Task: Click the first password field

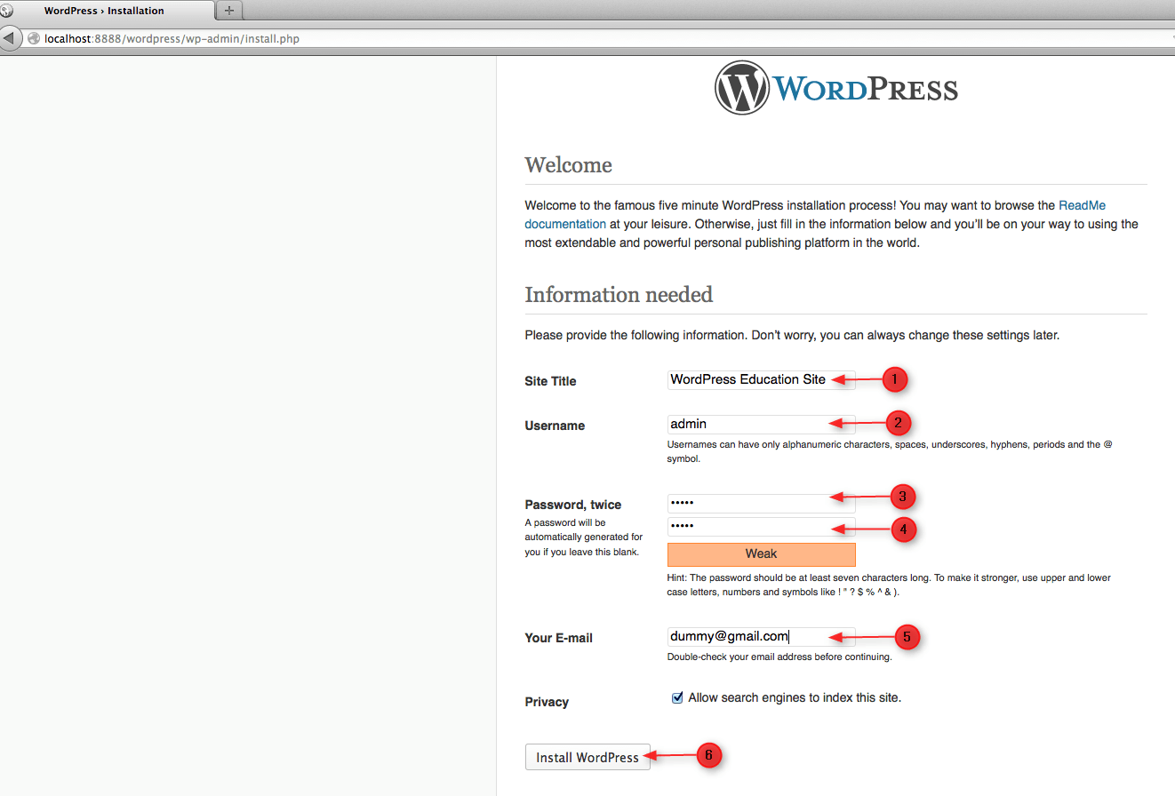Action: [762, 503]
